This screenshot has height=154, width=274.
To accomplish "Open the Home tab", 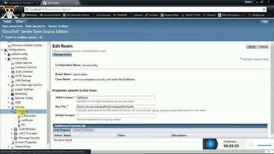I will pos(8,21).
